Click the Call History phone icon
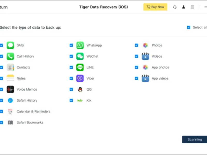 click(10, 56)
